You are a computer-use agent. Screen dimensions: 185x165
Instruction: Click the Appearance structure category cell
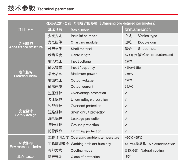[26, 45]
